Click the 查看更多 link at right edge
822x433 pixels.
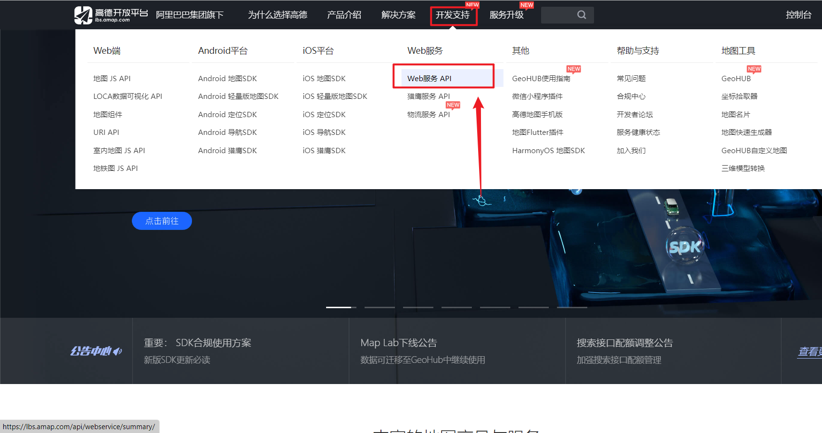pyautogui.click(x=810, y=352)
